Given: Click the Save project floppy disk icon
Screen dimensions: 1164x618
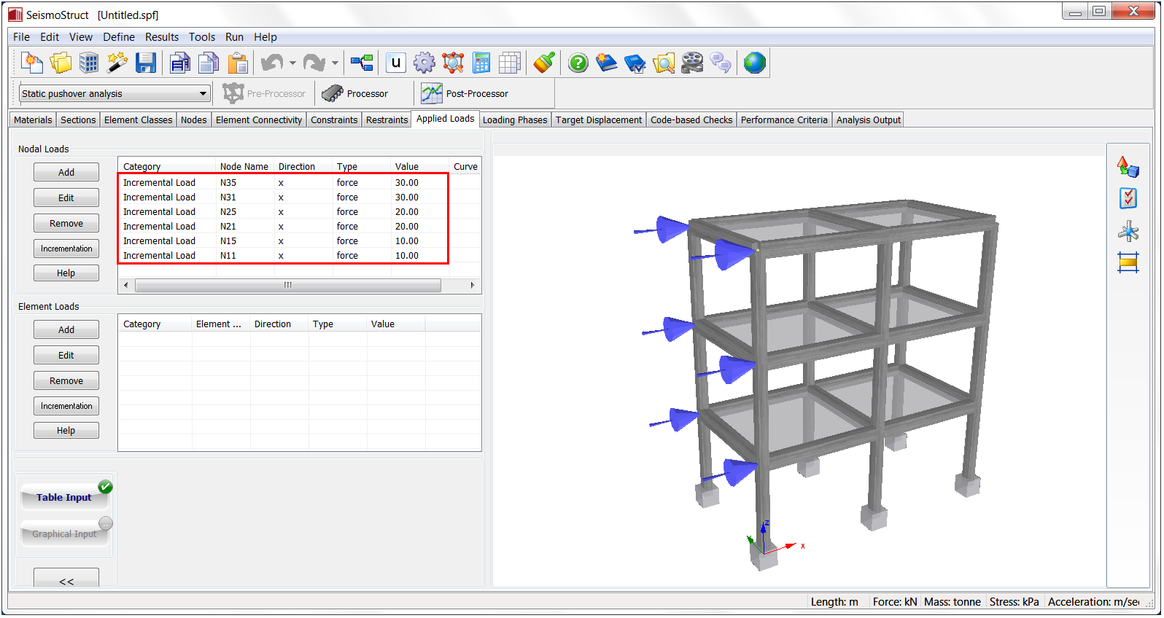Looking at the screenshot, I should point(146,63).
